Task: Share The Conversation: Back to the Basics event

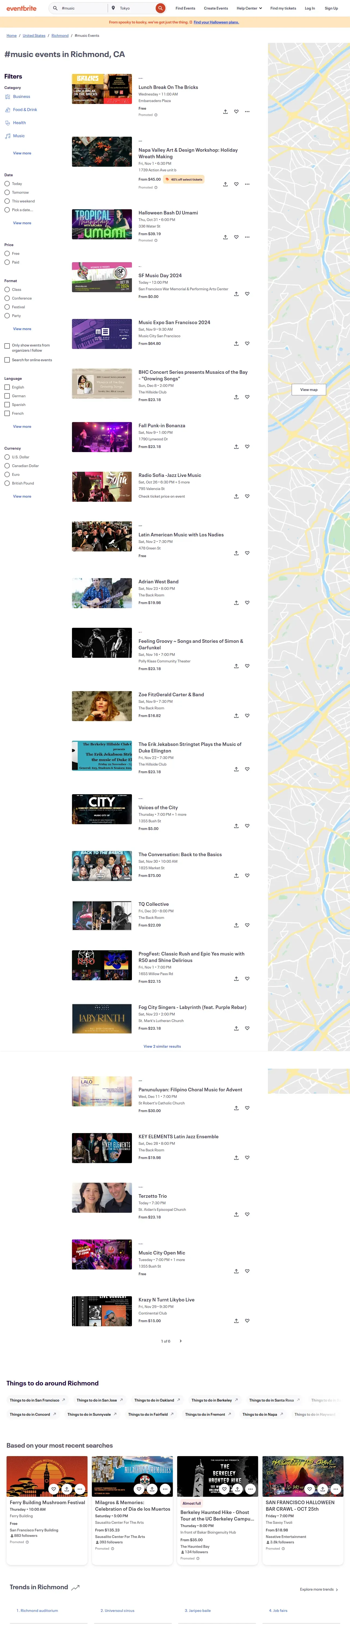Action: 236,876
